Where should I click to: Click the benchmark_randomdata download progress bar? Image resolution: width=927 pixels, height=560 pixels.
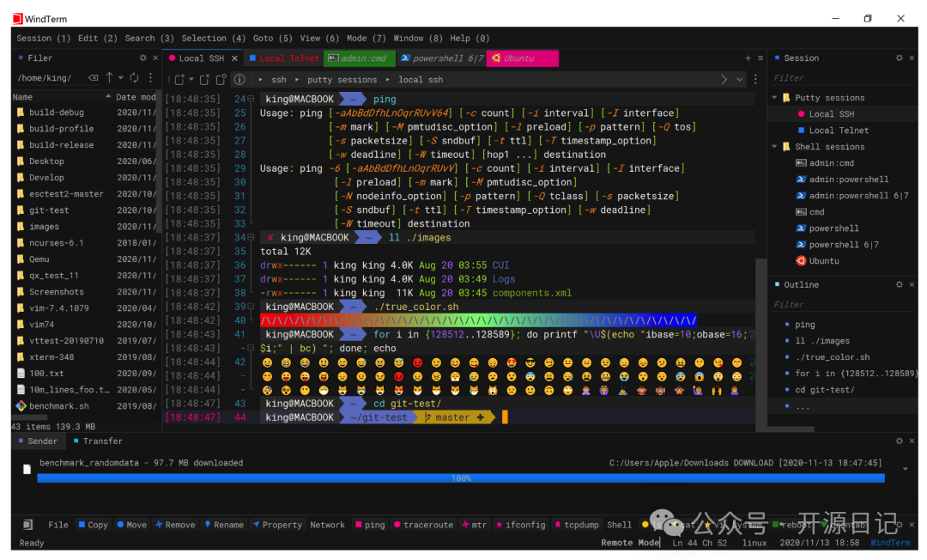click(x=460, y=478)
